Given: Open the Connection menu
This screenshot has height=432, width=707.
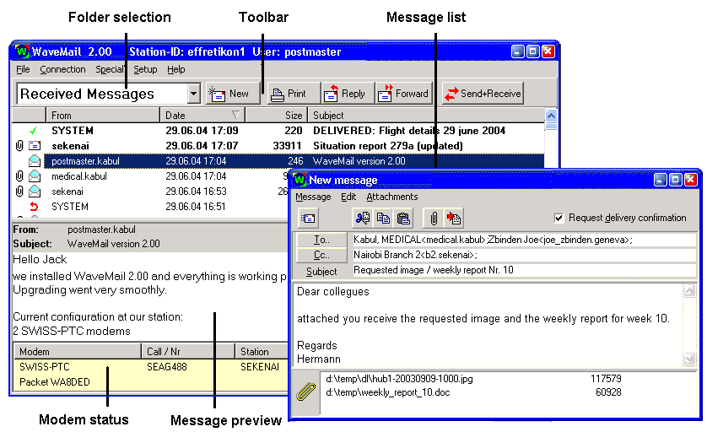Looking at the screenshot, I should pyautogui.click(x=62, y=69).
